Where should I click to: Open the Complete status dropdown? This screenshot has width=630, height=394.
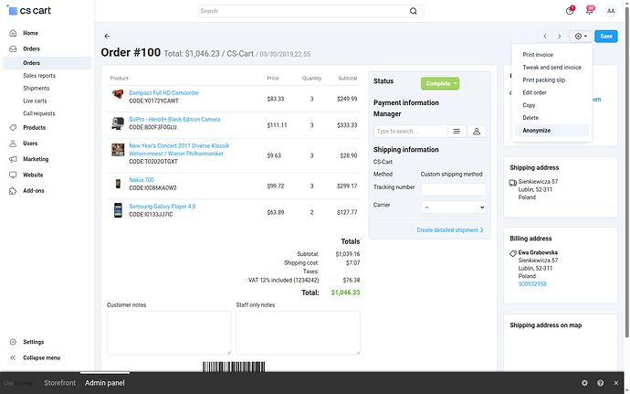coord(440,84)
